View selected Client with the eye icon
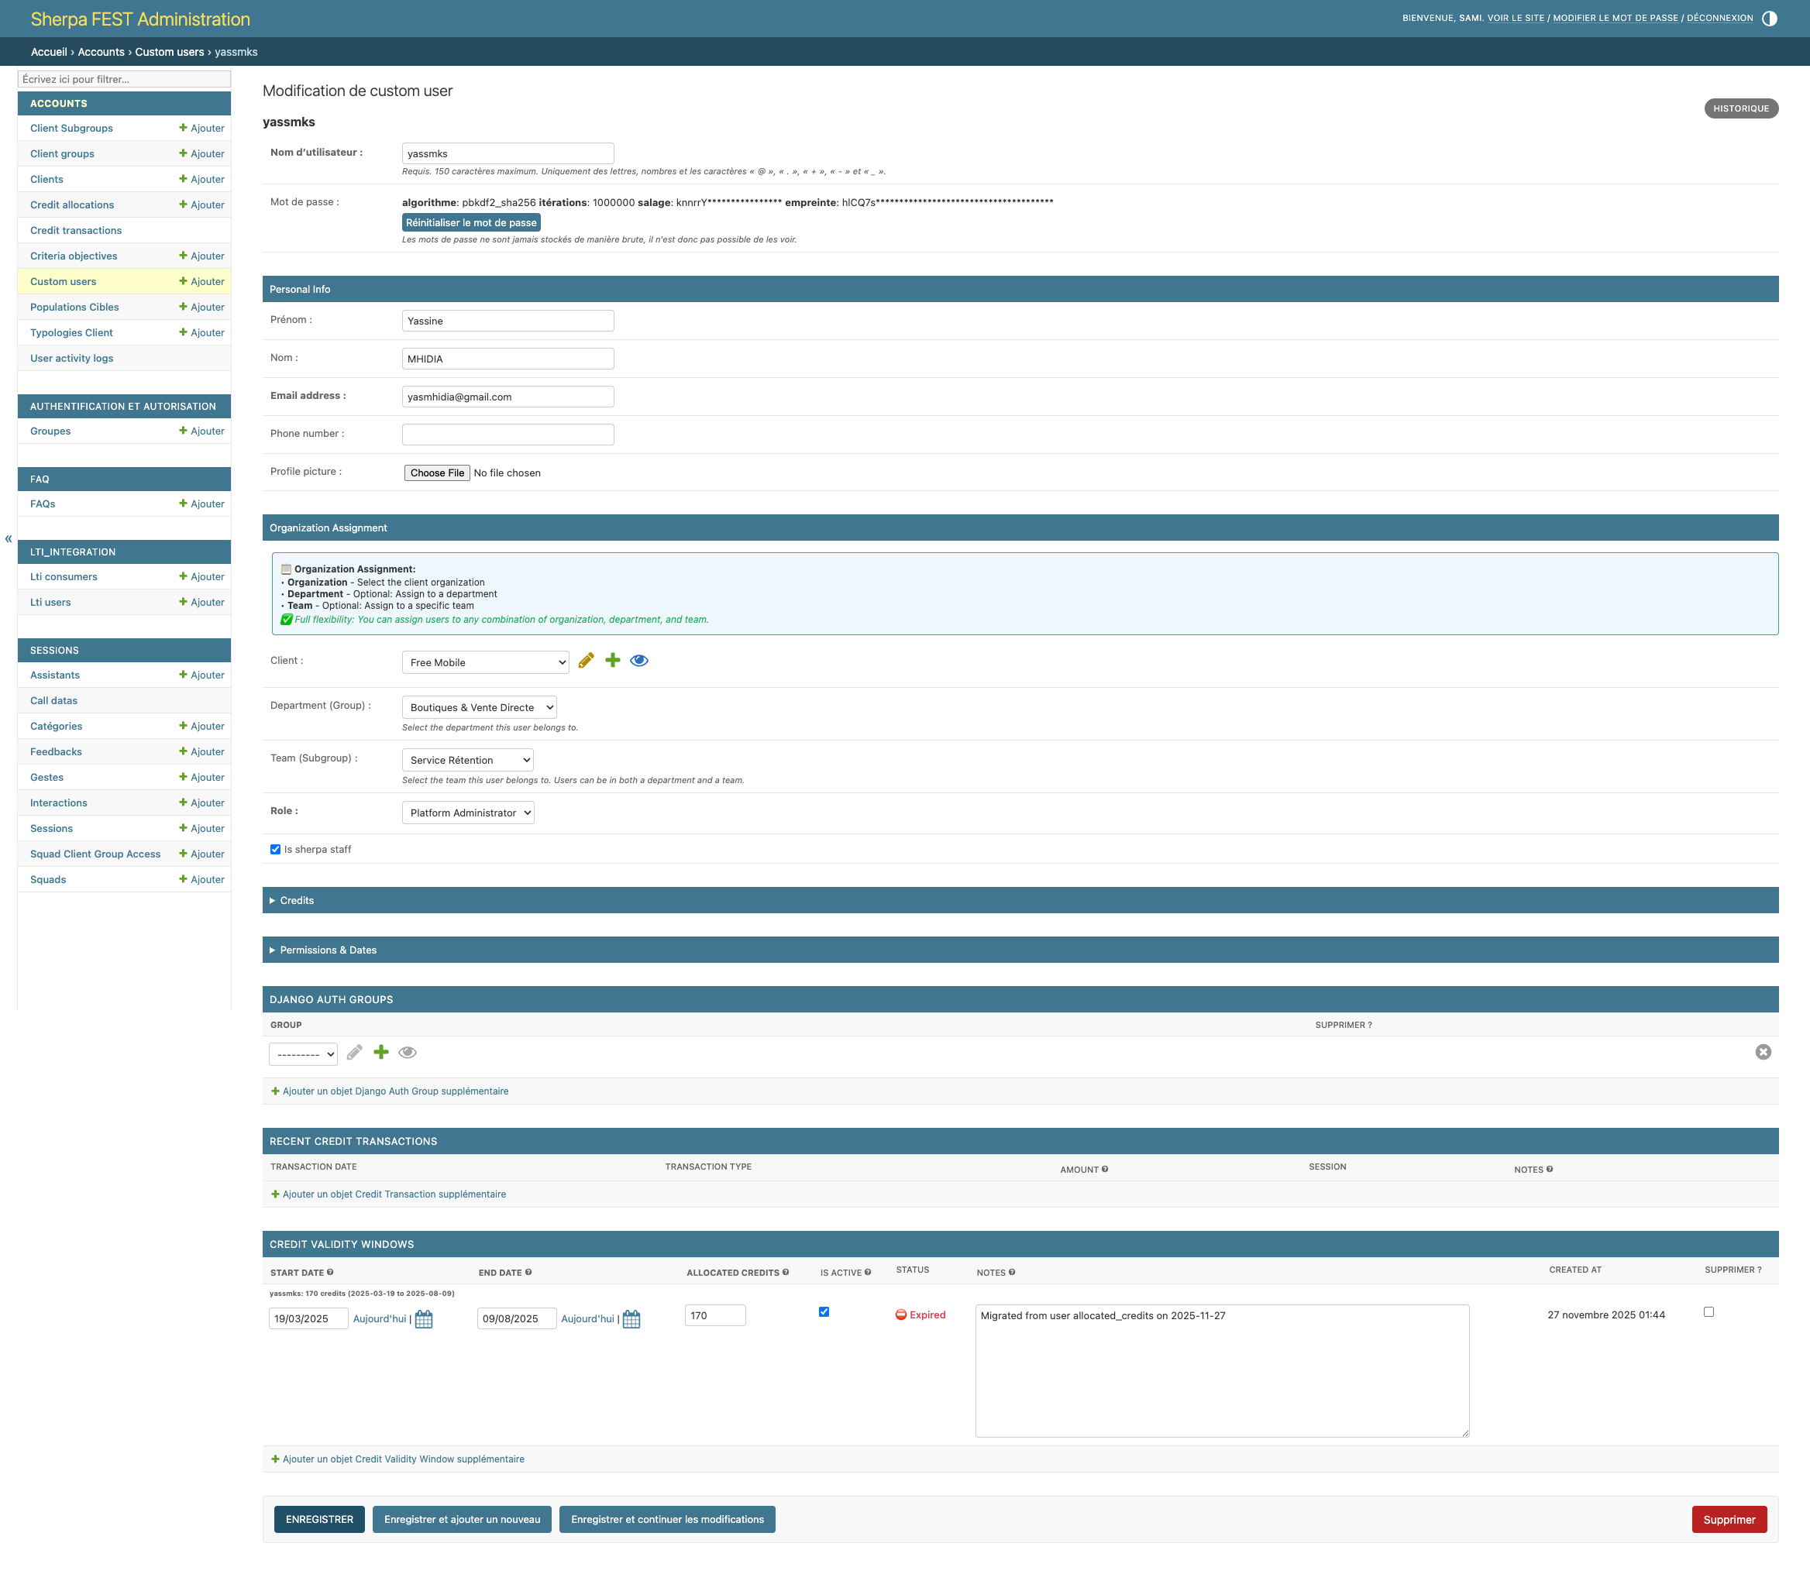1810x1574 pixels. point(638,661)
